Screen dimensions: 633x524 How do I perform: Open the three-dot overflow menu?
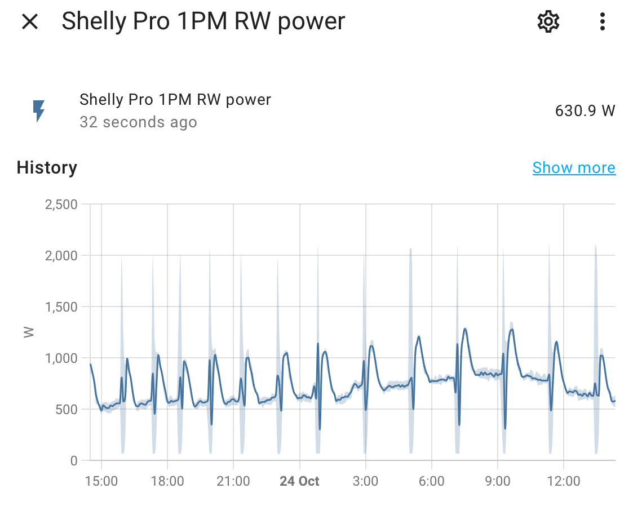tap(603, 22)
